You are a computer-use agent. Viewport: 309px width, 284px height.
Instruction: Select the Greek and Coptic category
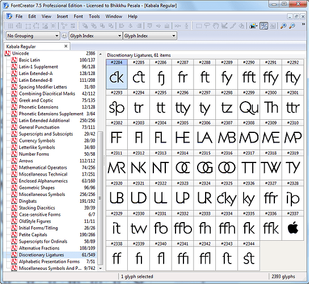(53, 101)
